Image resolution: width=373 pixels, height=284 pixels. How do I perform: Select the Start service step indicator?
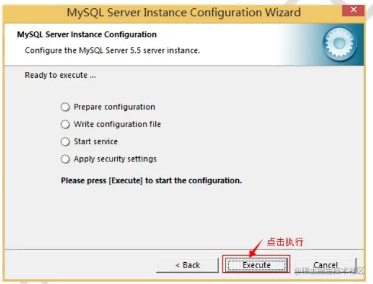65,142
